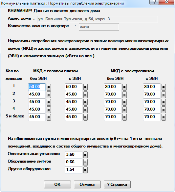Image resolution: width=175 pixels, height=192 pixels.
Task: Focus electric stove без ЭВН field for 5 и более
Action: pyautogui.click(x=113, y=117)
